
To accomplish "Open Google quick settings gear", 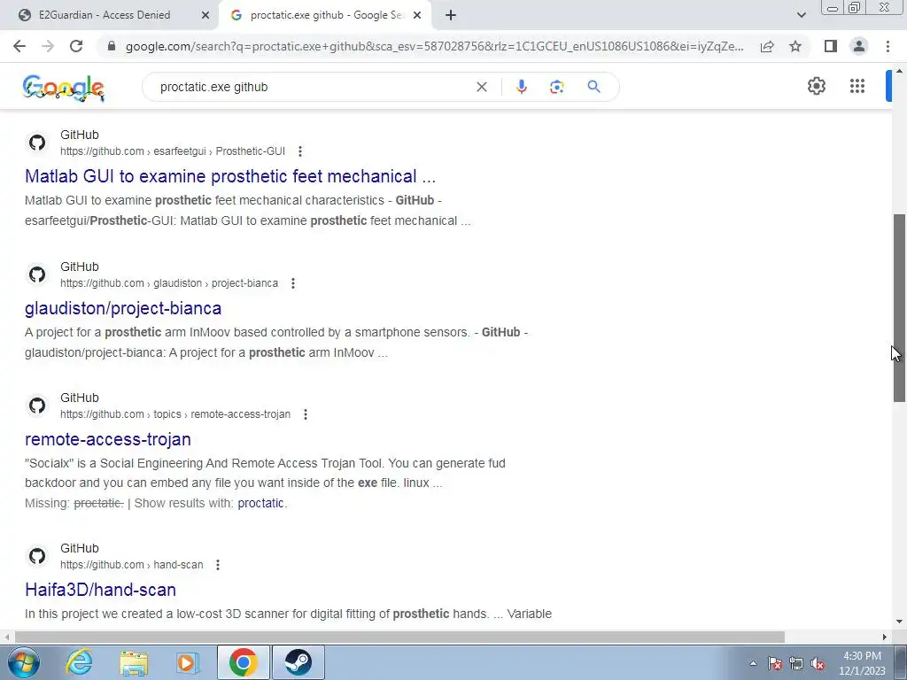I will (x=816, y=86).
